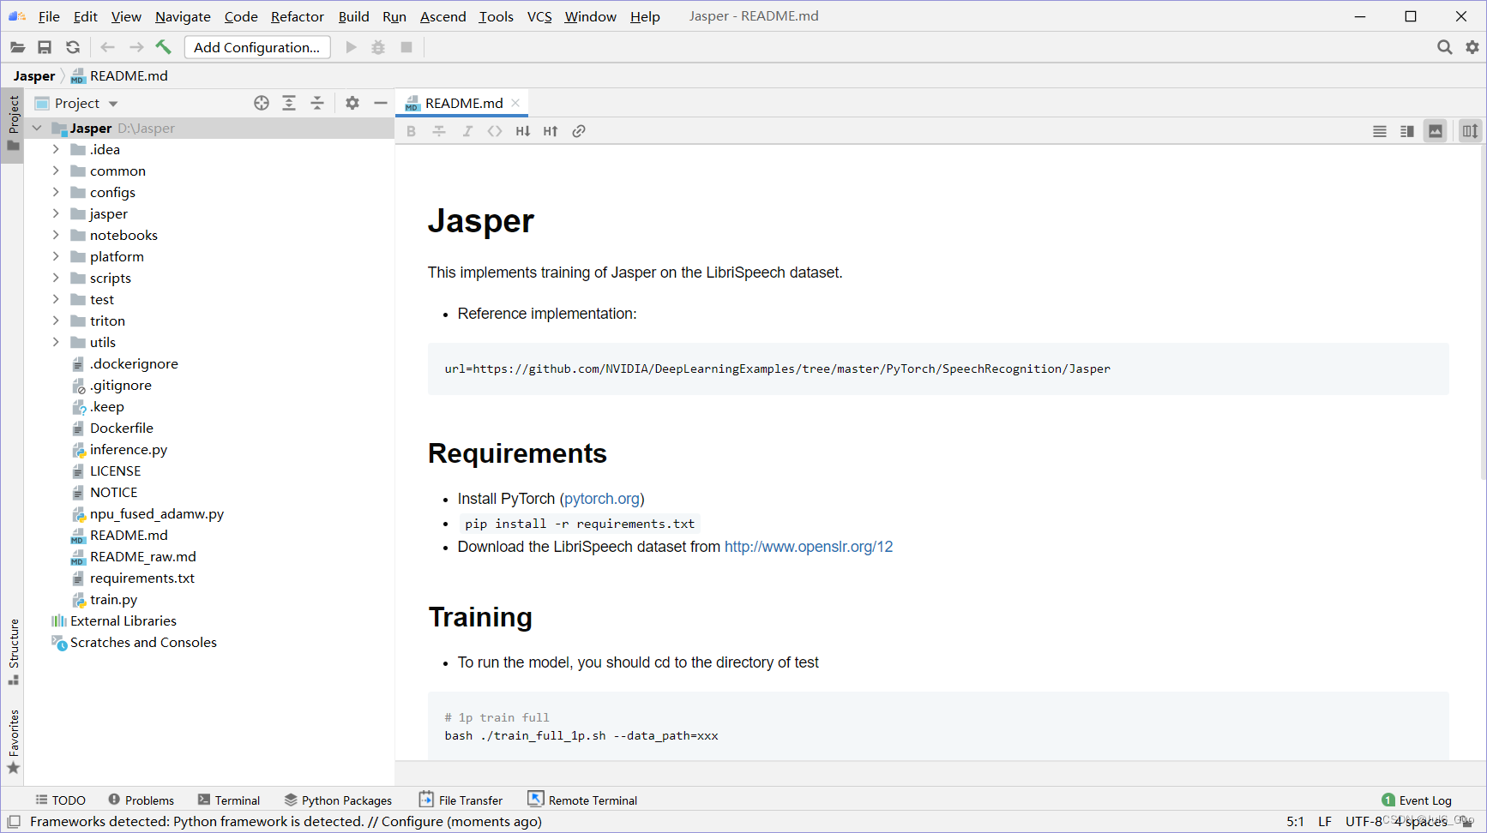Screen dimensions: 1487x833
Task: Click LF line separator in status bar
Action: [1325, 821]
